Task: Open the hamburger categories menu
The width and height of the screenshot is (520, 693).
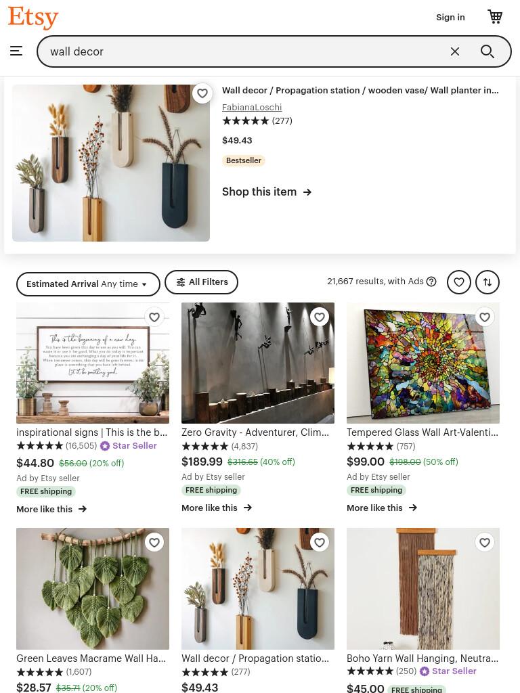Action: click(16, 51)
